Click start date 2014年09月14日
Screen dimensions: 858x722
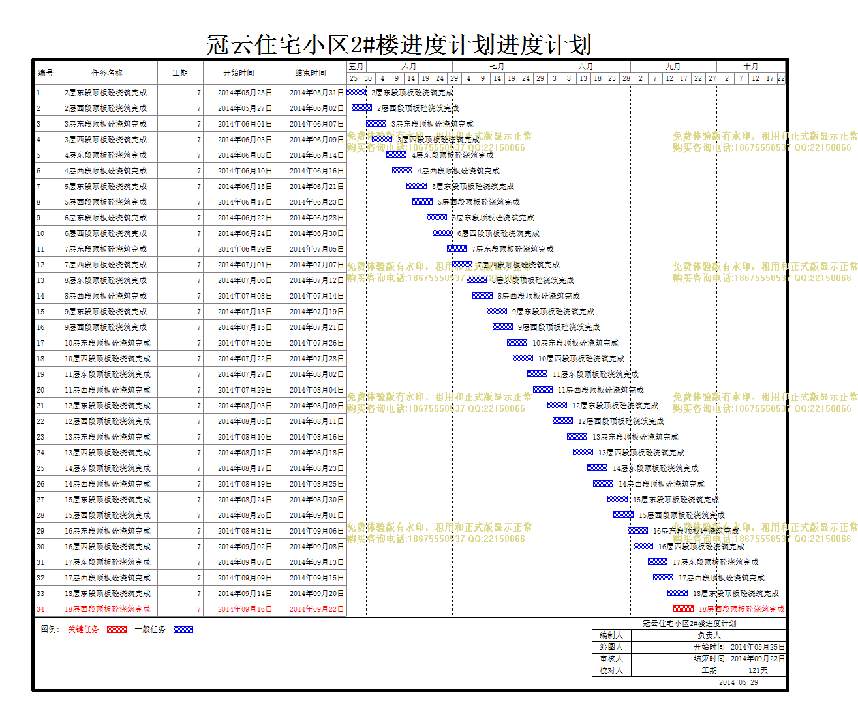click(x=245, y=594)
